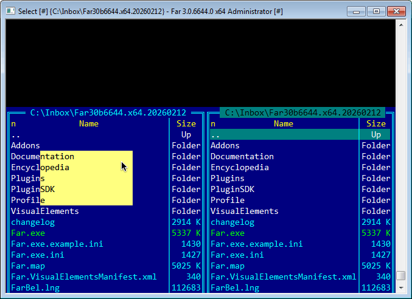Viewport: 412px width, 299px height.
Task: Select Far.exe in left panel
Action: (x=28, y=233)
